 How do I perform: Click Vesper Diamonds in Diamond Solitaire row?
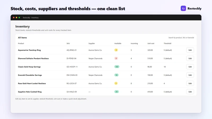coord(95,58)
